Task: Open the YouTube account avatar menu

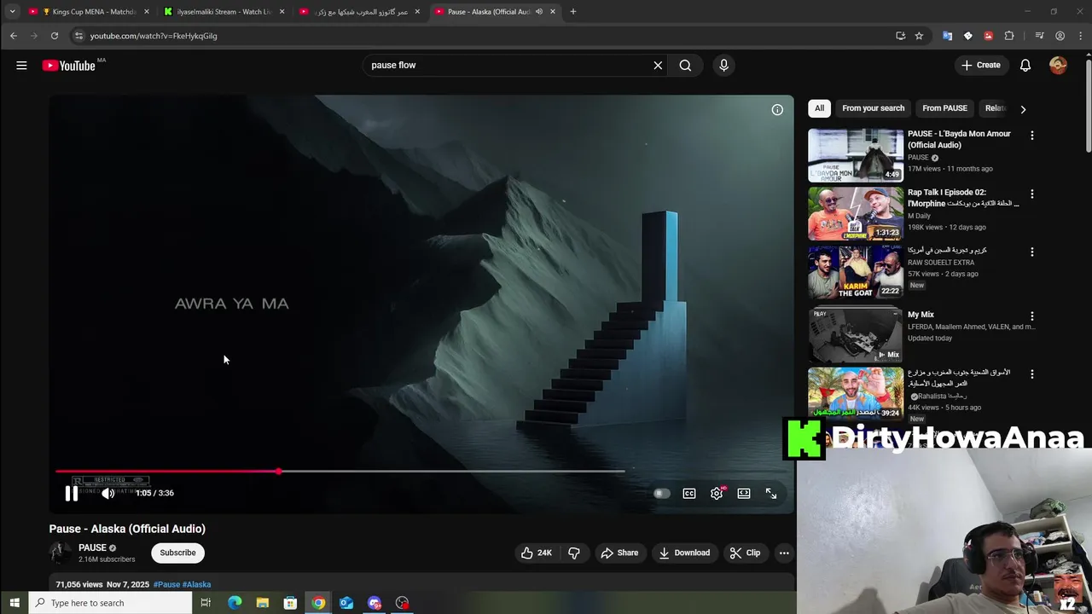Action: (1058, 66)
